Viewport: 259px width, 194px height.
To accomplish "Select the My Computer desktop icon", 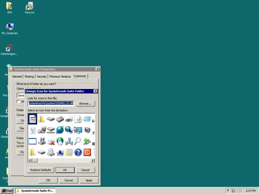I will (x=10, y=29).
